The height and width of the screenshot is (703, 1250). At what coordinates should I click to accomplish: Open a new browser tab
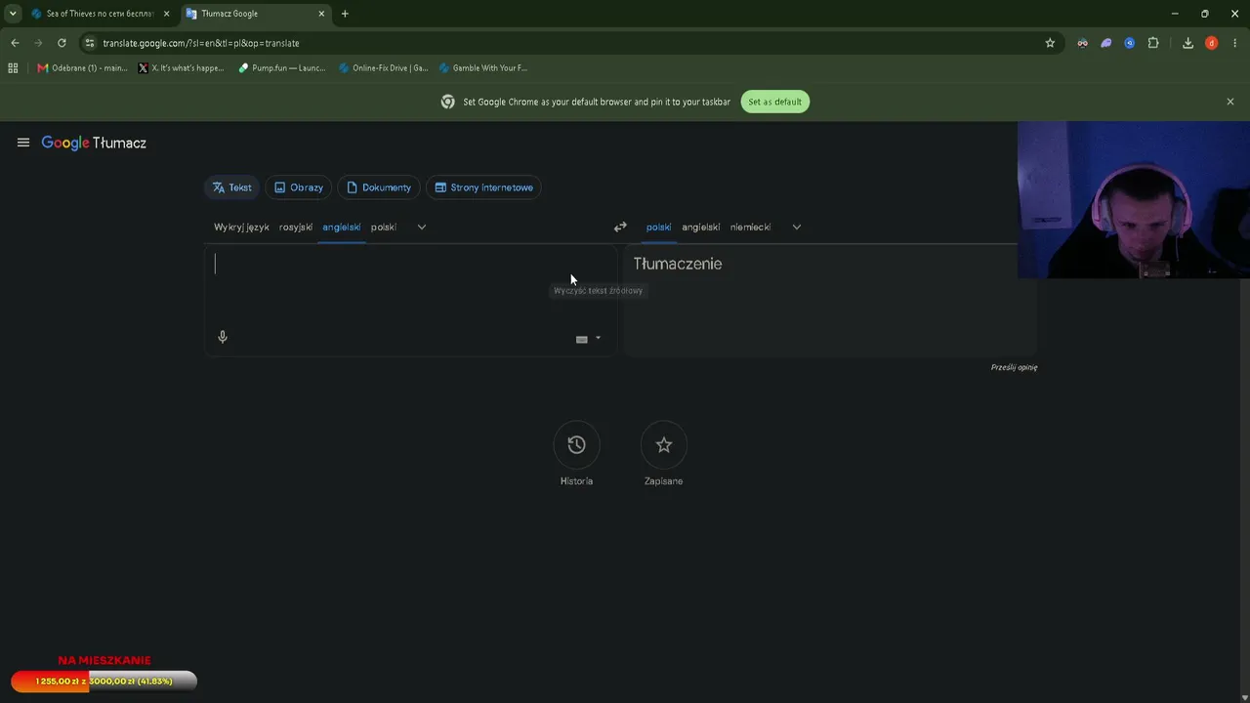pyautogui.click(x=345, y=14)
